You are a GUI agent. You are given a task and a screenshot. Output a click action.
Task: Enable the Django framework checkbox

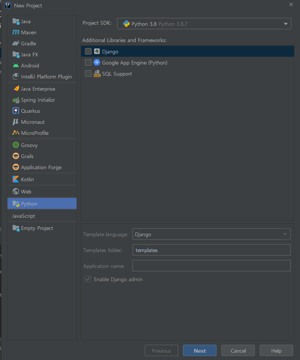coord(88,51)
